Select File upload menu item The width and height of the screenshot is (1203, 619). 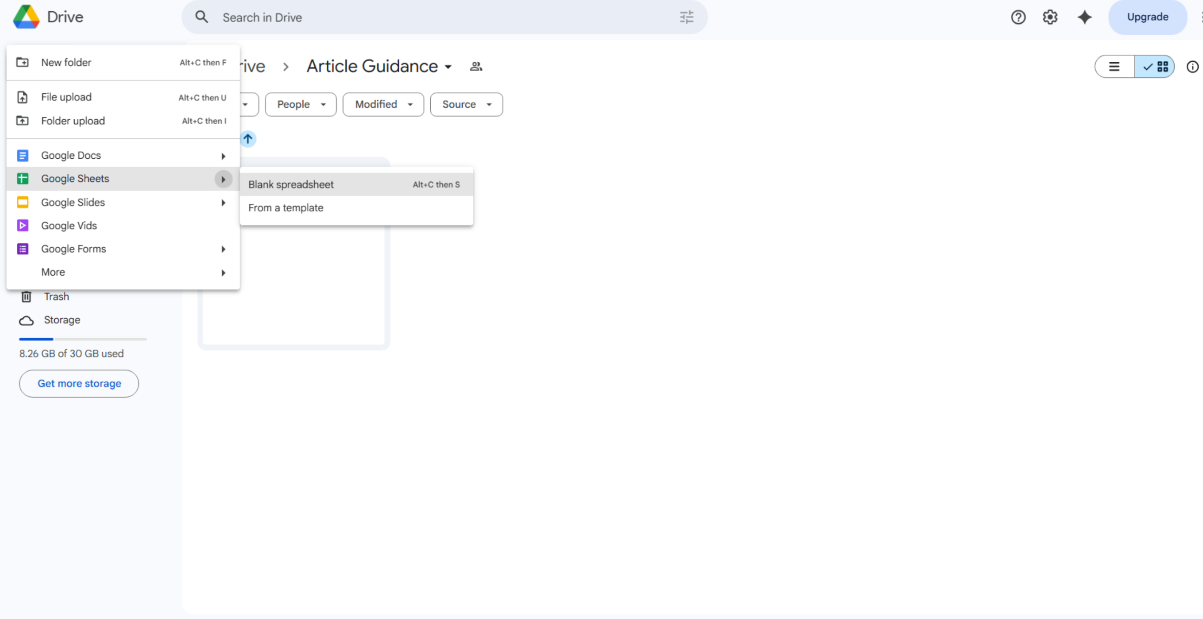pos(123,97)
